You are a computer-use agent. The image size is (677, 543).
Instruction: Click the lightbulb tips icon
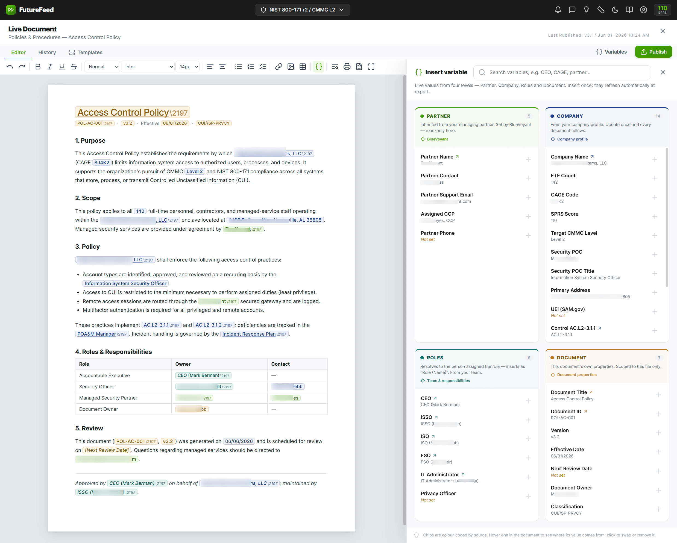pyautogui.click(x=586, y=10)
